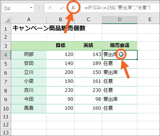Viewport: 160px width, 136px height.
Task: Click the formula bar options dots
Action: coord(39,8)
